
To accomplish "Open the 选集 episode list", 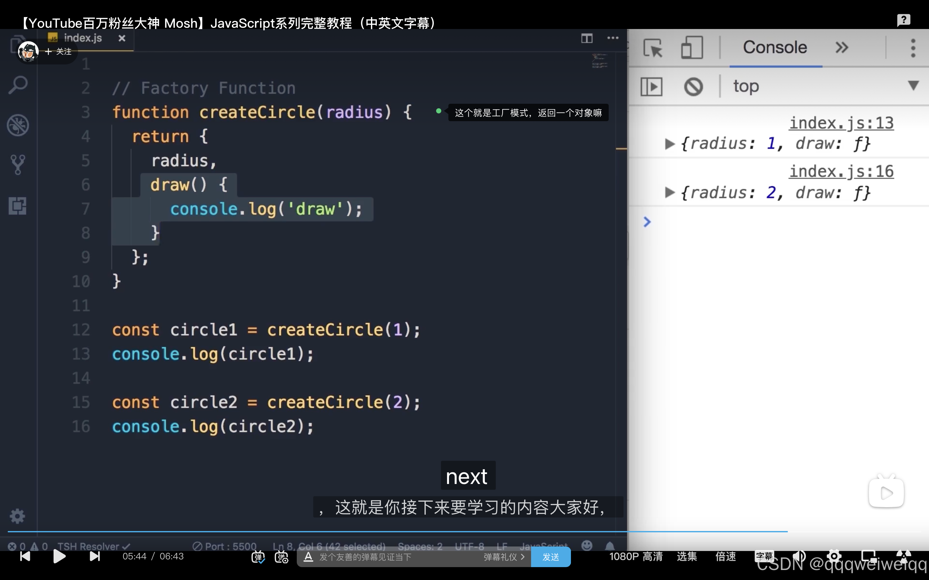I will pos(687,556).
